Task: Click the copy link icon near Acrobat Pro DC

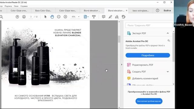Action: [x=169, y=41]
